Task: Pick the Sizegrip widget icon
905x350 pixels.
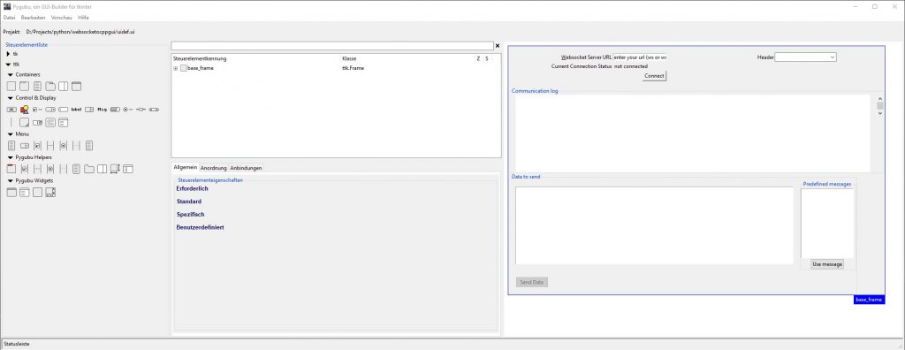Action: pos(24,123)
